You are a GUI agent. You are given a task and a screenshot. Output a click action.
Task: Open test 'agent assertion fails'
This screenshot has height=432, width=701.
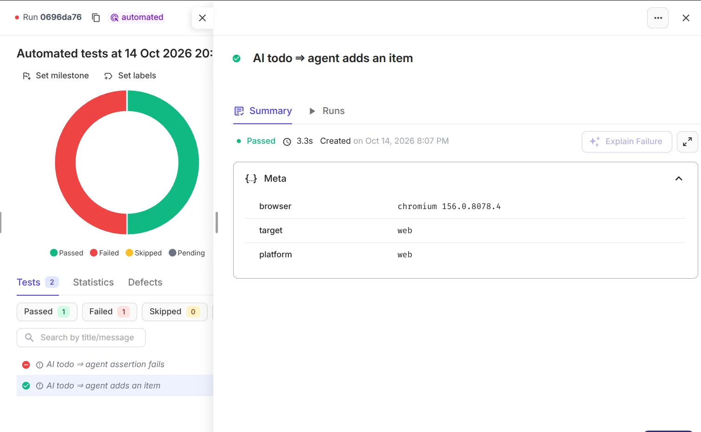tap(105, 364)
